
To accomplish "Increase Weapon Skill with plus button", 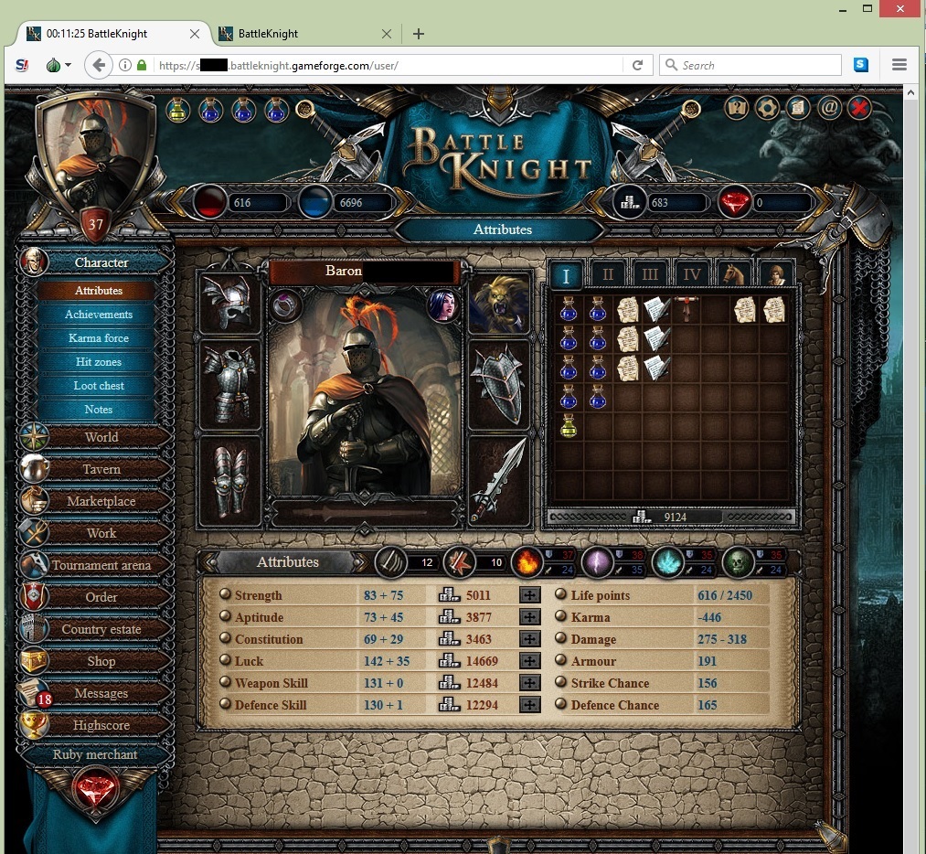I will (x=530, y=683).
